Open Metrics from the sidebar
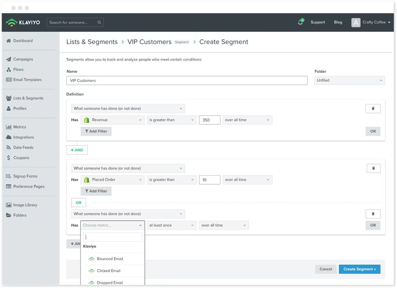 coord(19,127)
